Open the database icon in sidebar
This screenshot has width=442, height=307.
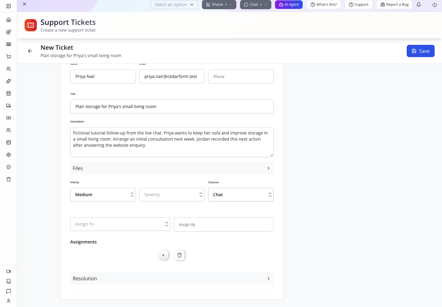[9, 142]
